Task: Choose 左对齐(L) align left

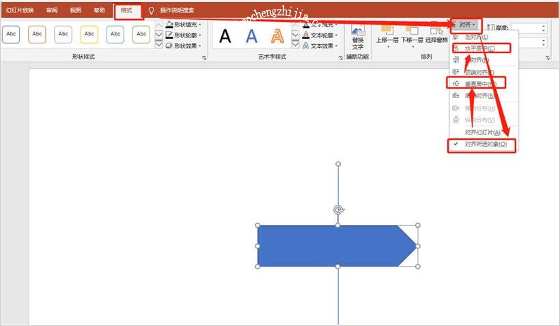Action: pyautogui.click(x=483, y=37)
